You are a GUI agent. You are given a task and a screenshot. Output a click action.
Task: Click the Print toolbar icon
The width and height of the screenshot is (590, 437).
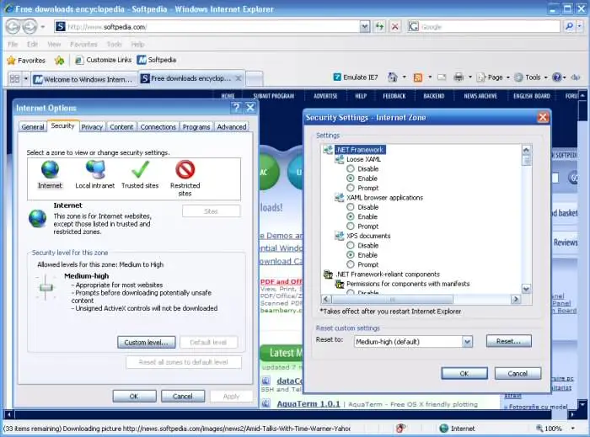pyautogui.click(x=459, y=77)
